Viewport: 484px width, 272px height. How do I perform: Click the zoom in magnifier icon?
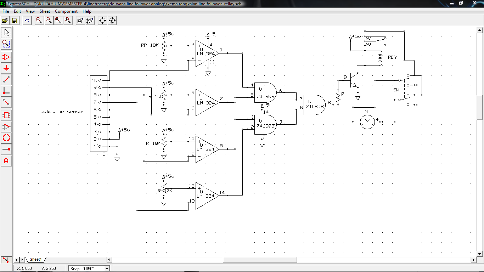(39, 21)
